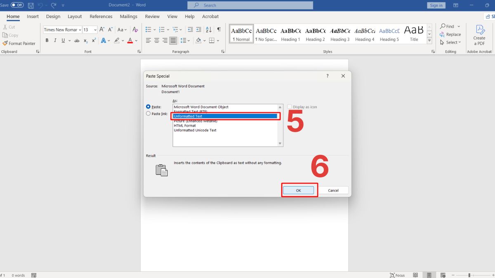
Task: Toggle bold formatting
Action: pos(47,40)
